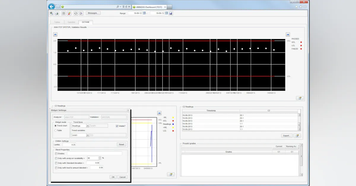Click the C2 trend chart right arrow

(x=159, y=113)
